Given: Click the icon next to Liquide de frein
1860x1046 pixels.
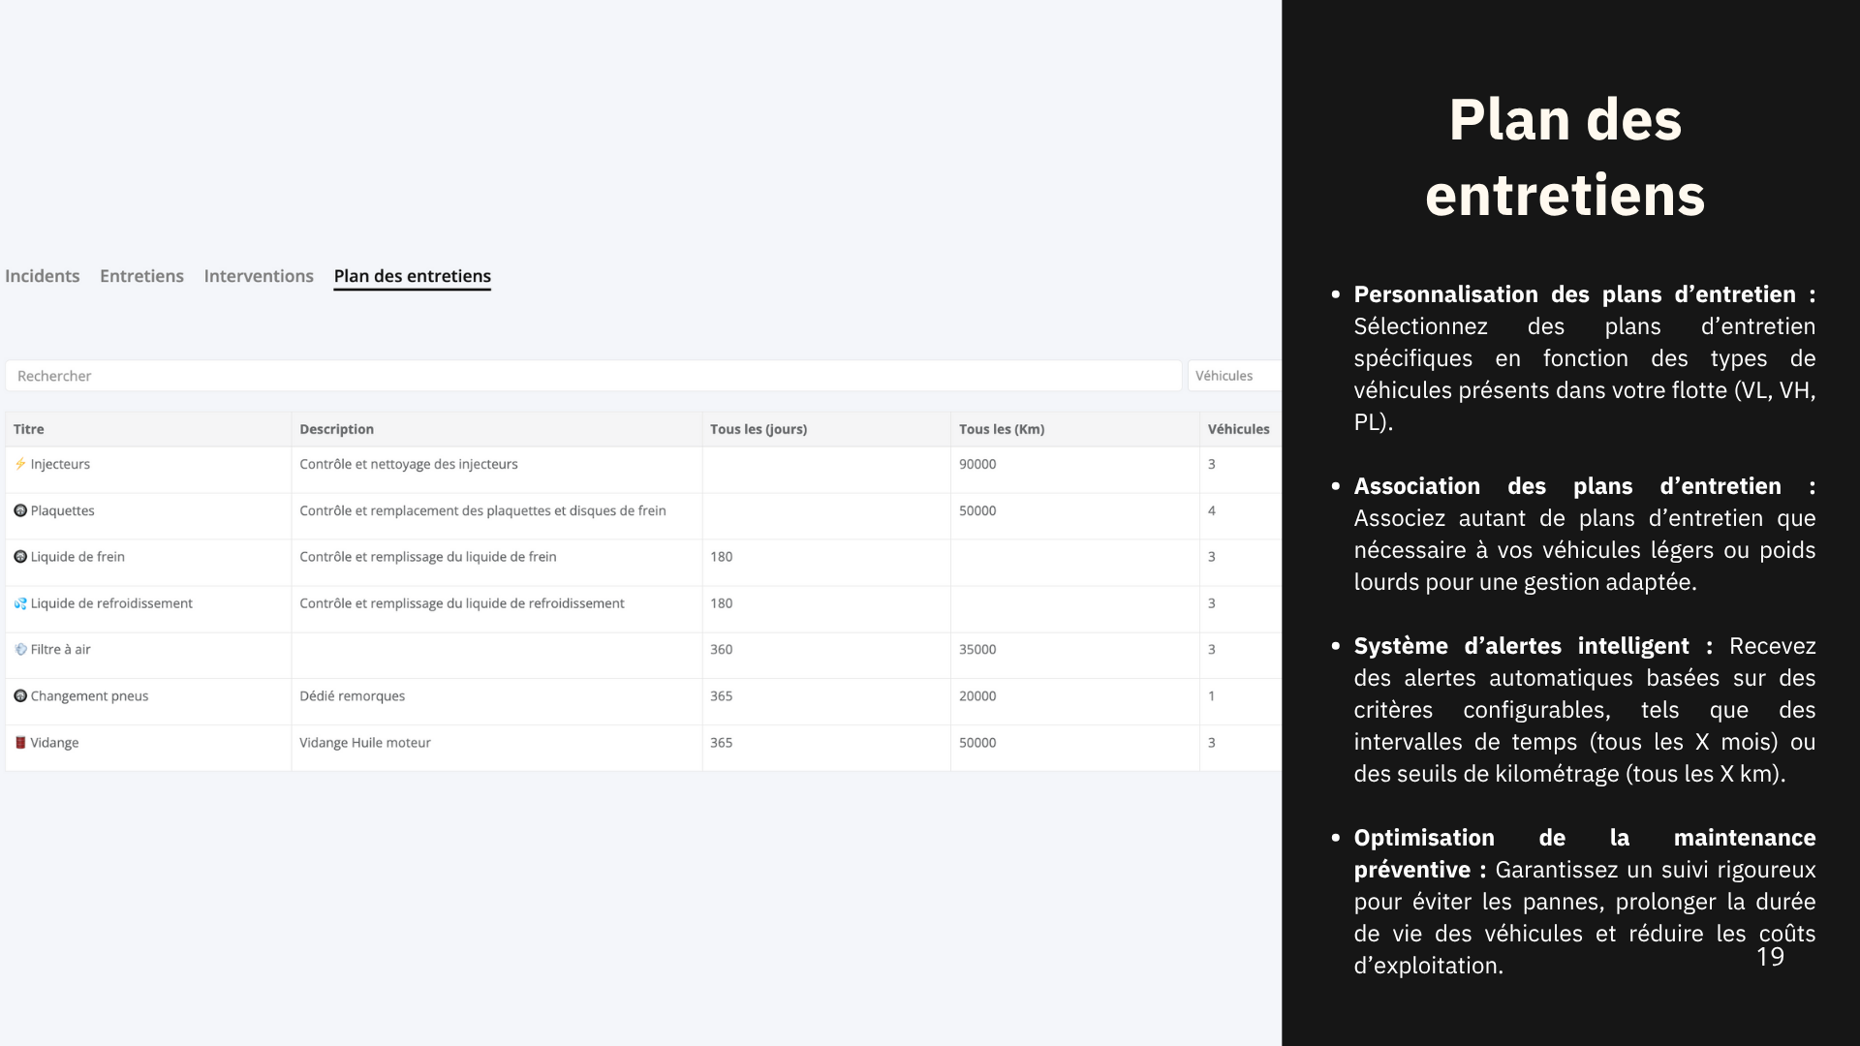Looking at the screenshot, I should click(20, 557).
